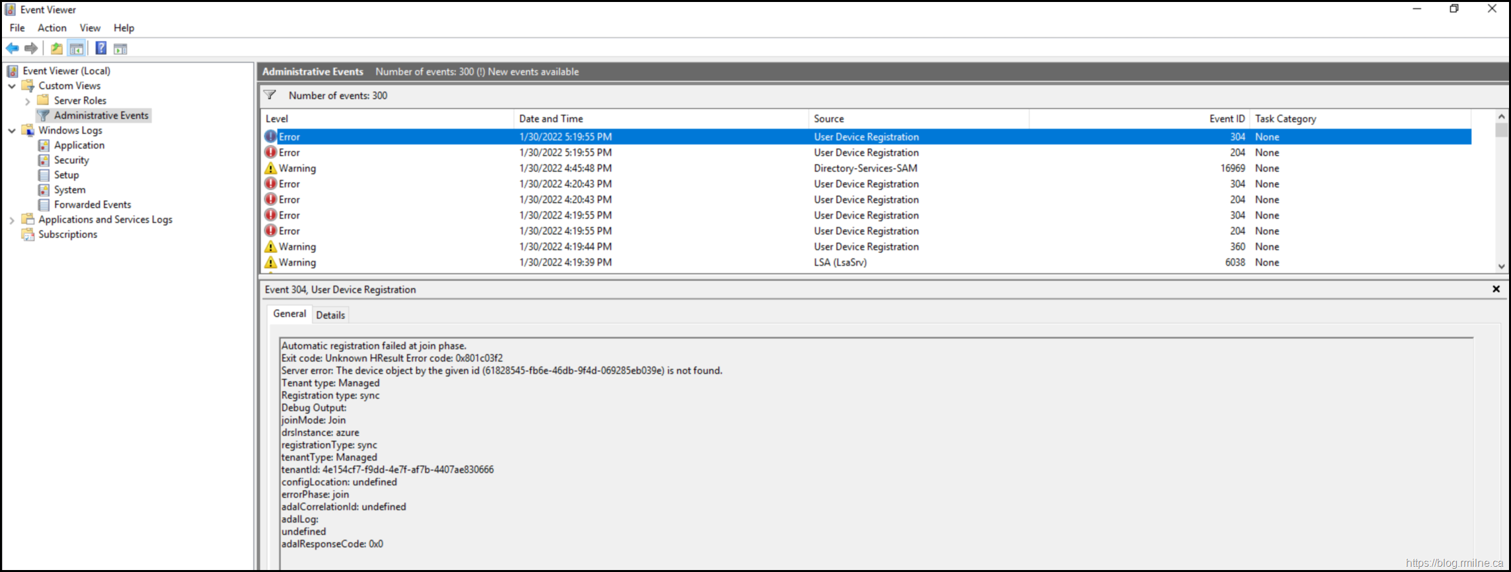Click event list scrollbar down arrow

1501,266
